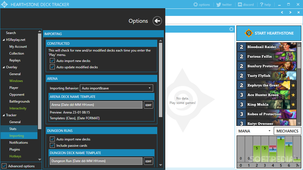Click the importing panel scrollbar thumb
This screenshot has height=170, width=303.
(x=161, y=80)
